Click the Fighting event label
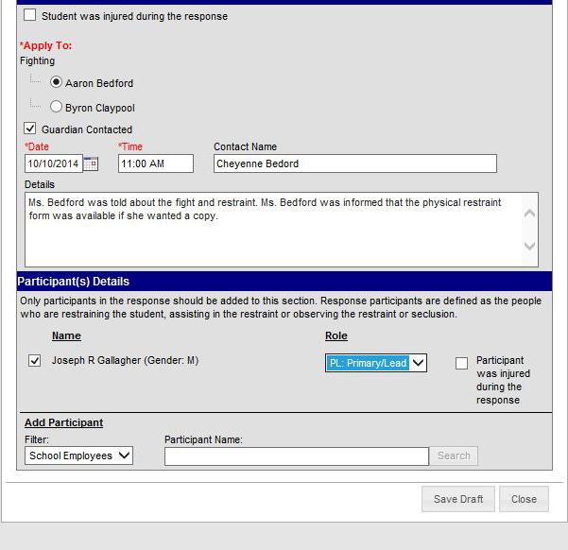The image size is (568, 550). [37, 60]
